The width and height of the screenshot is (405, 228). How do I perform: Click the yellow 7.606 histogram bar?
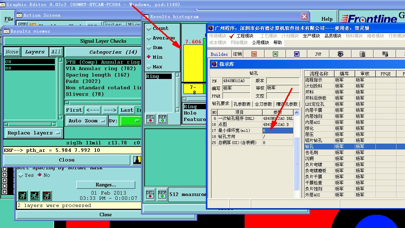193,63
